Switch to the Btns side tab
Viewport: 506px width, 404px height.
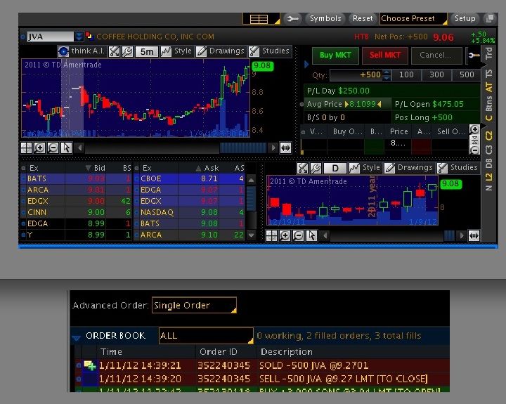coord(488,103)
